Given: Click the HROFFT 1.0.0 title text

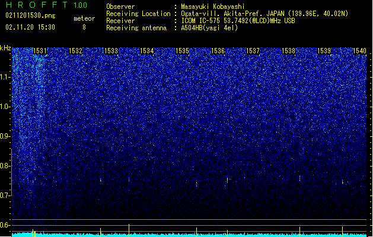Looking at the screenshot, I should (46, 5).
